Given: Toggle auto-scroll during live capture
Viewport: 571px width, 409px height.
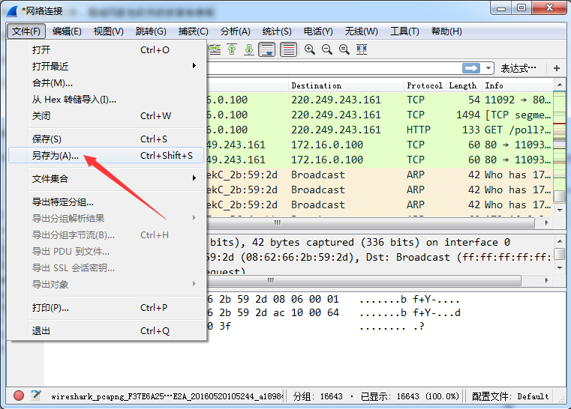Looking at the screenshot, I should click(266, 49).
